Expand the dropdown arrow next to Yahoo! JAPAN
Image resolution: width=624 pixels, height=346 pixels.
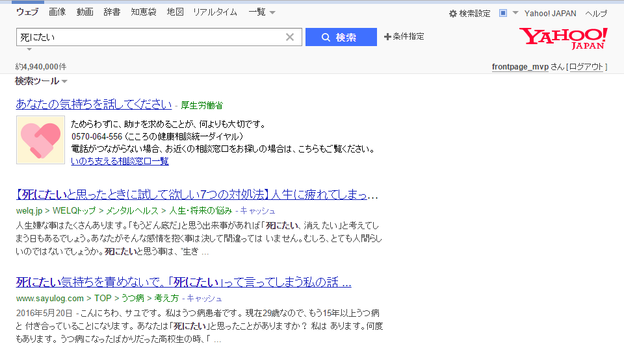[515, 13]
